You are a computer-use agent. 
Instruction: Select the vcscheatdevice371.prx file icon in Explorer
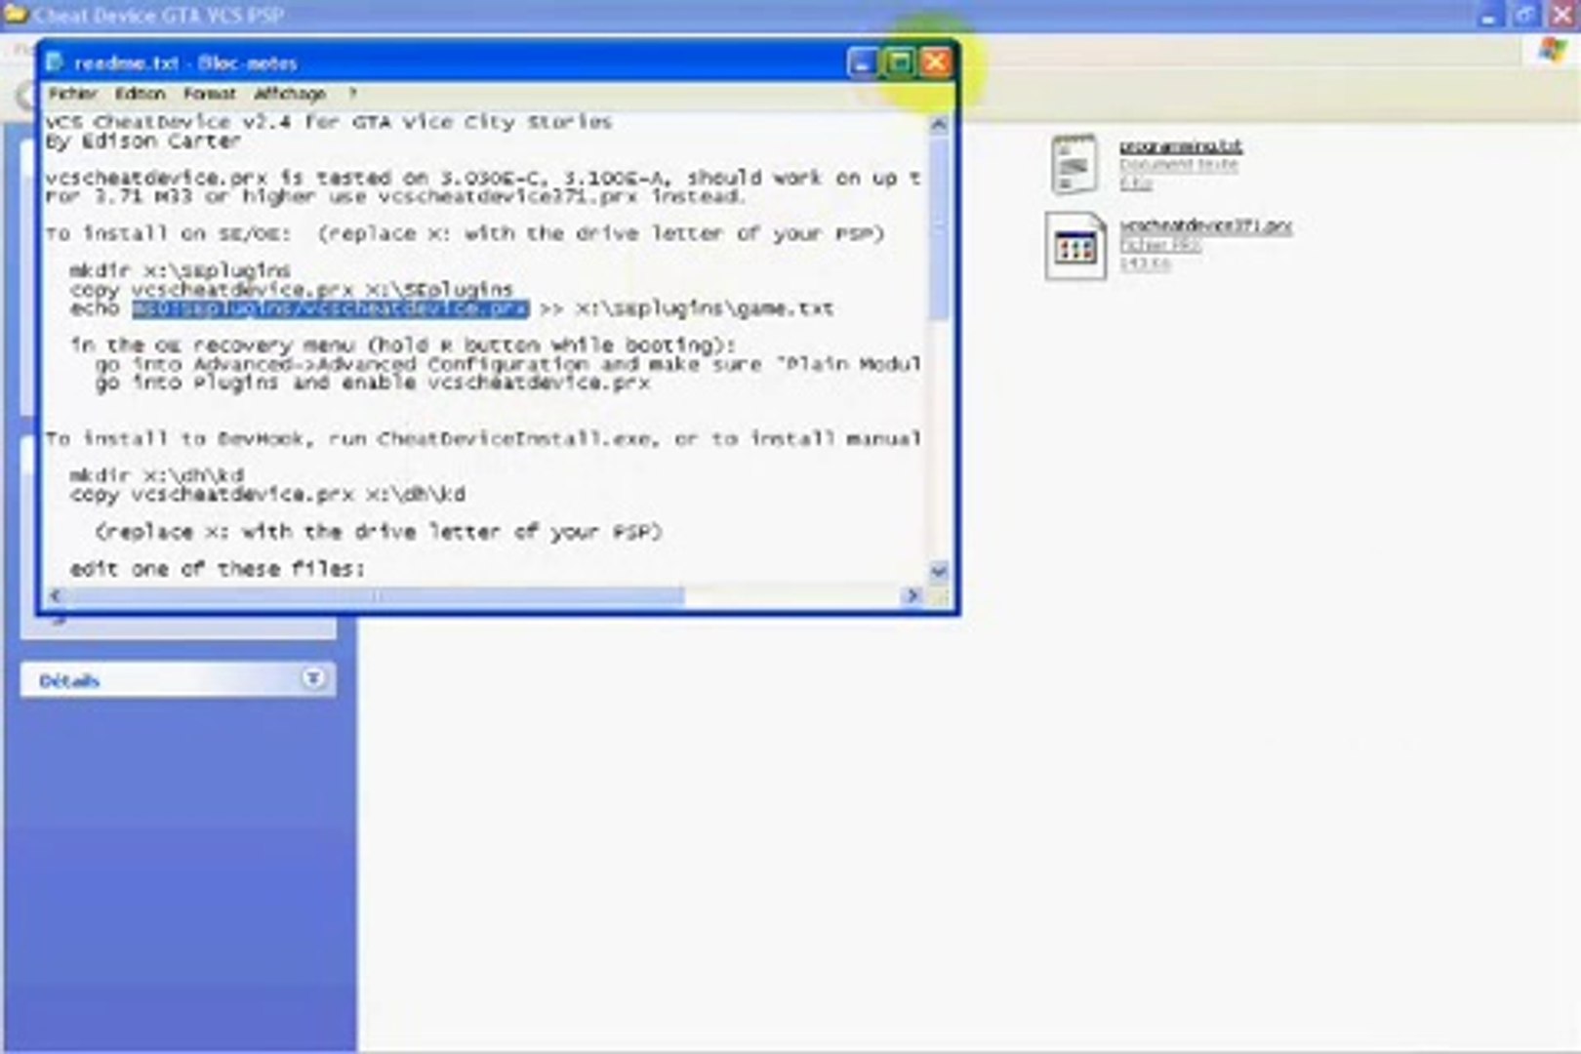pos(1074,246)
